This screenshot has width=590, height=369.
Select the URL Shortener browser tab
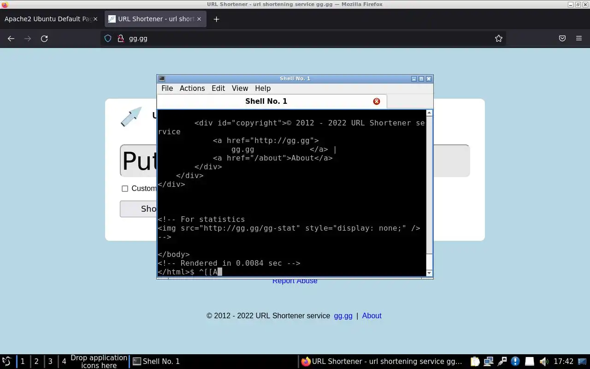point(155,19)
